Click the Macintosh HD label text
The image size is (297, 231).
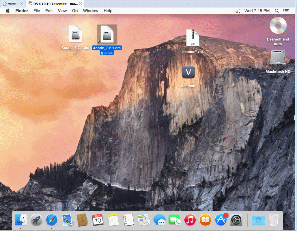[278, 71]
